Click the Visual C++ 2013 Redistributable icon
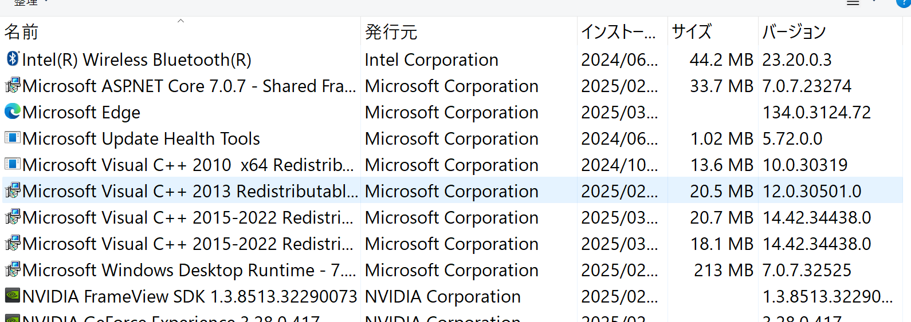 [13, 190]
